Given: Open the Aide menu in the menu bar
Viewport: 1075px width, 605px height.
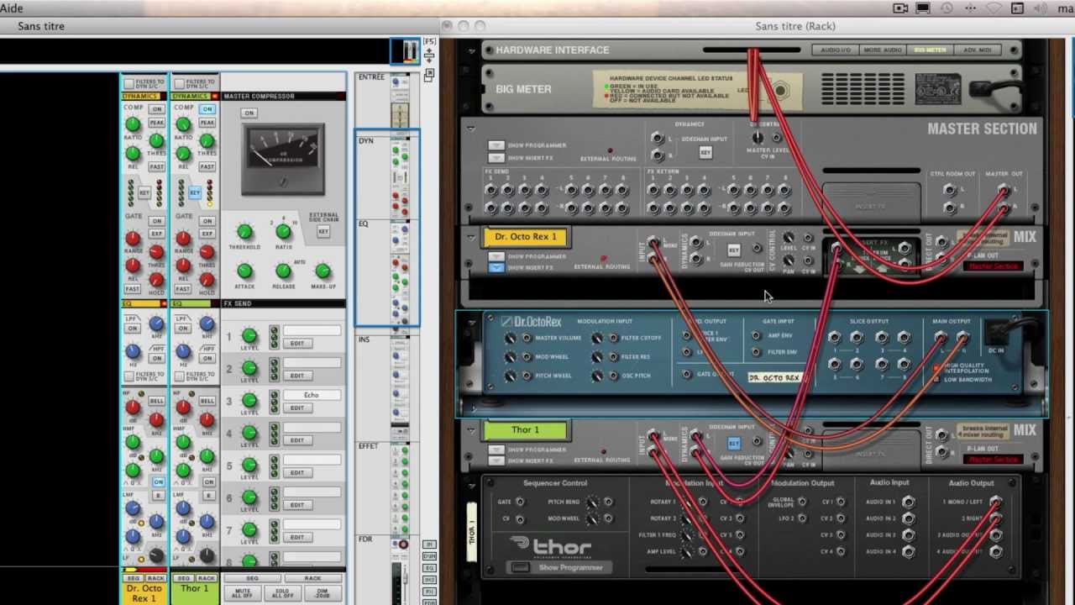Looking at the screenshot, I should click(x=12, y=8).
